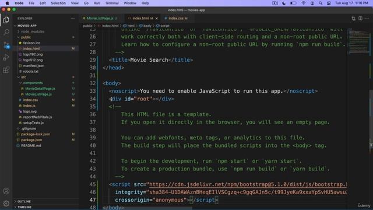Collapse the public folder
The width and height of the screenshot is (373, 210).
26,37
